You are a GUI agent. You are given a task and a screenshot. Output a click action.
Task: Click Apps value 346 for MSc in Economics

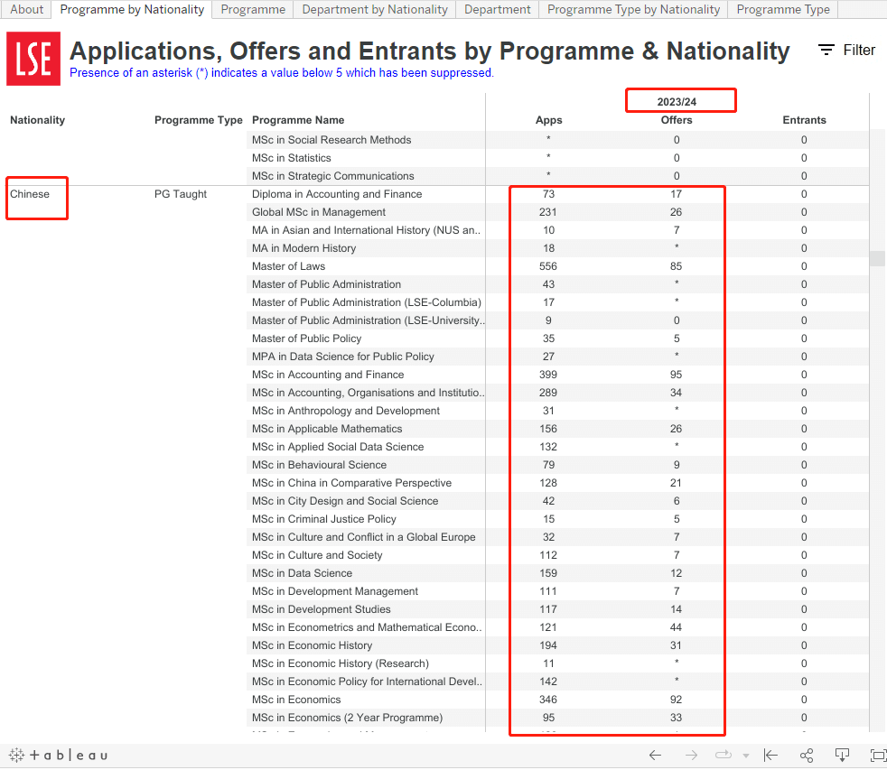coord(548,700)
